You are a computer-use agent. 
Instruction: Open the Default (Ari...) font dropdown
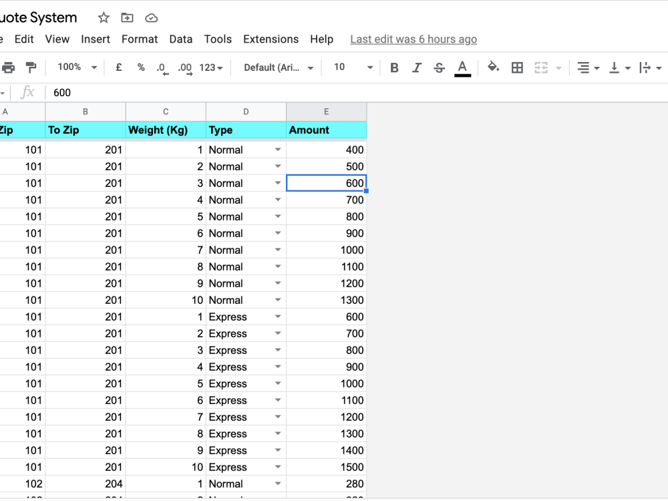coord(279,67)
